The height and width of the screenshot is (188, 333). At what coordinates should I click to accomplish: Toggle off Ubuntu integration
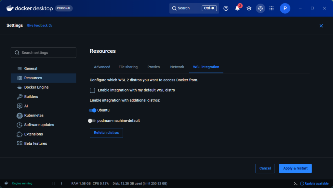tap(92, 110)
